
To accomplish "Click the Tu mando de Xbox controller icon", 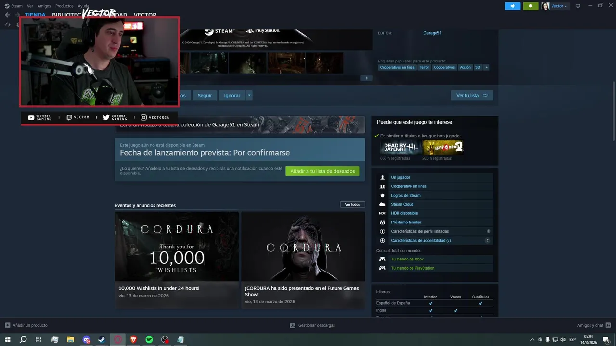I will pos(382,259).
